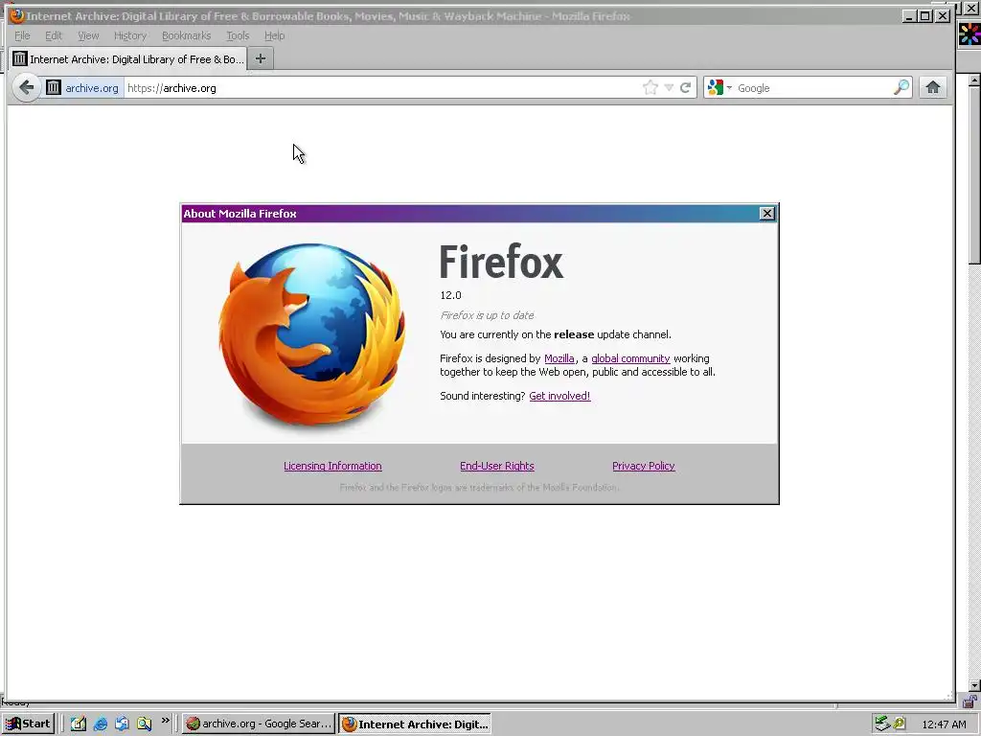
Task: Open the Tools menu
Action: pyautogui.click(x=238, y=35)
